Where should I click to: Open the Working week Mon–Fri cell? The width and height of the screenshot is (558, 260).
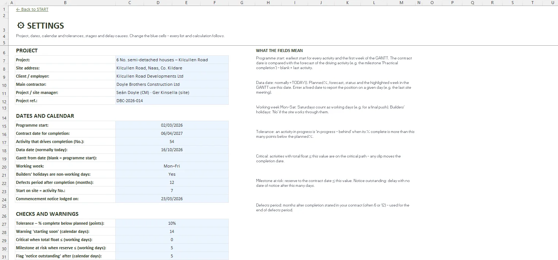coord(172,166)
